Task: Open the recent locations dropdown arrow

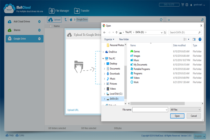Action: [113, 33]
